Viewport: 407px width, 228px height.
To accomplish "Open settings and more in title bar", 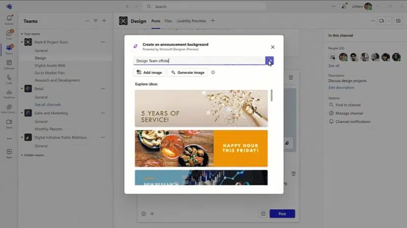I will 334,7.
